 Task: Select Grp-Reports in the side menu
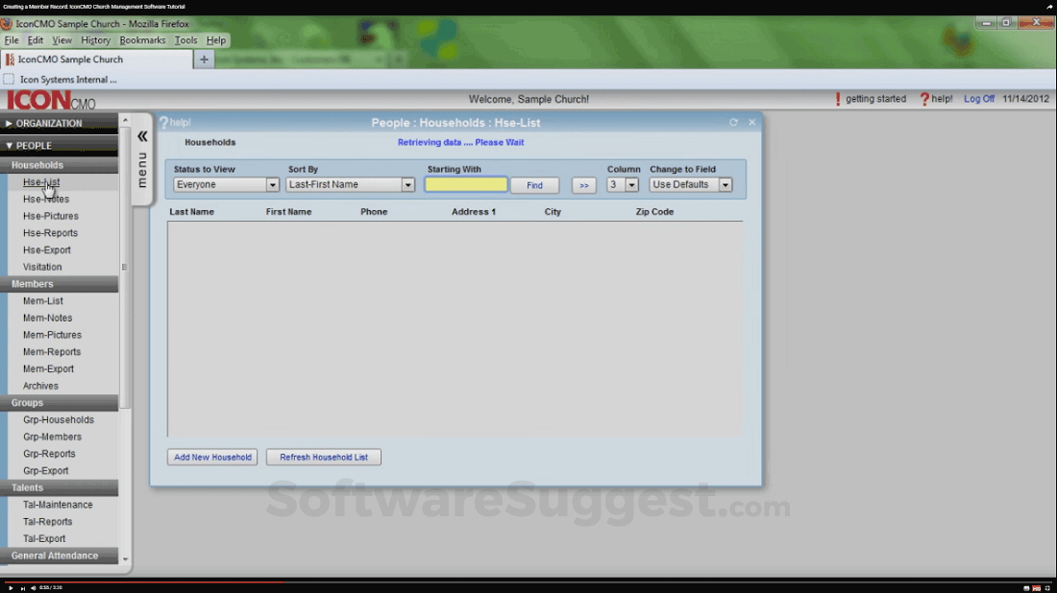point(49,454)
